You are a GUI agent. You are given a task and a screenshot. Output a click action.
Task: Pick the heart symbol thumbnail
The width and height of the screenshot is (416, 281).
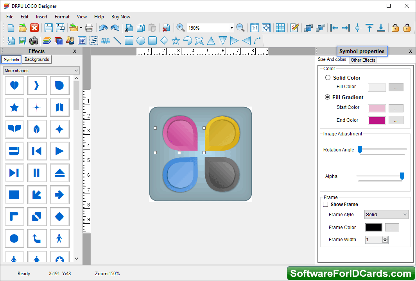(14, 85)
